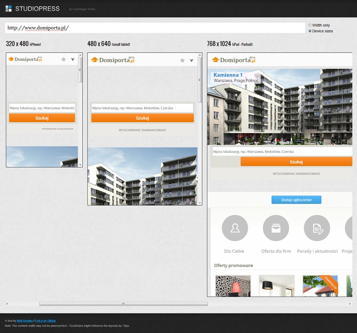
Task: Click the horizontal scrollbar thumb at bottom
Action: pyautogui.click(x=123, y=304)
